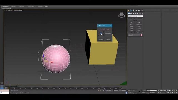The image size is (178, 100).
Task: Click the time slider handle
Action: tap(11, 86)
